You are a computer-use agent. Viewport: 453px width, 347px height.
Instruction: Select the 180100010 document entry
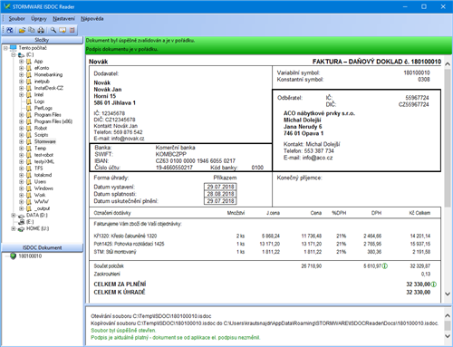[30, 256]
